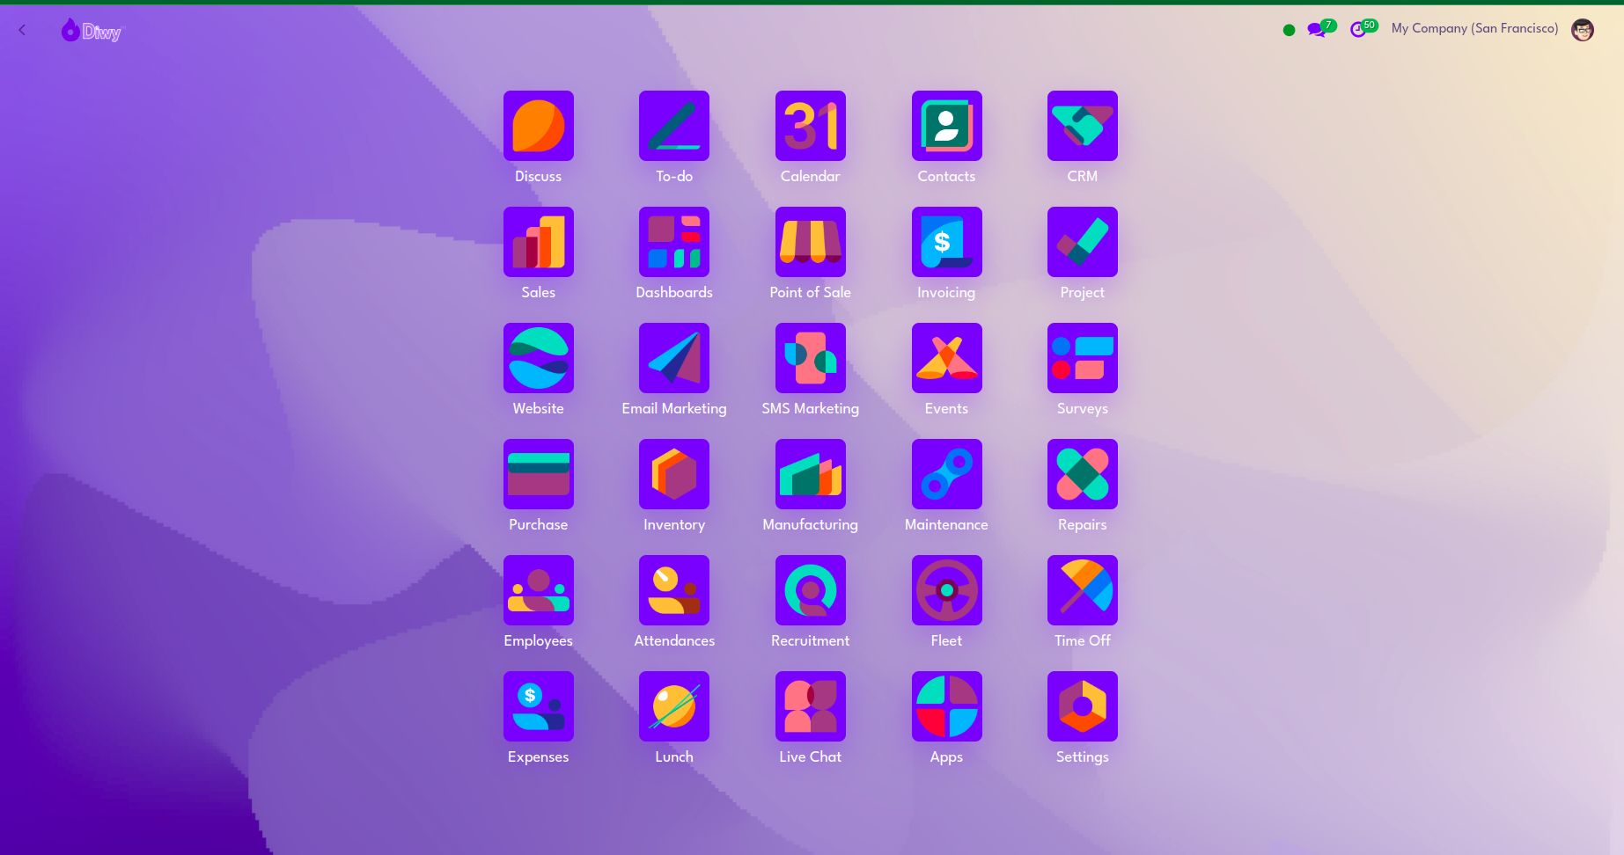
Task: Open the Calendar app icon
Action: (811, 126)
